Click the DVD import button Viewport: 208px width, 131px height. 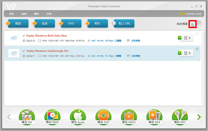pos(71,23)
